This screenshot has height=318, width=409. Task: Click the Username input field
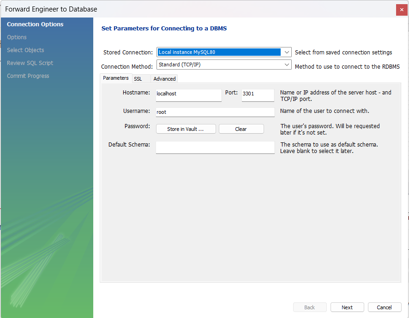(215, 112)
